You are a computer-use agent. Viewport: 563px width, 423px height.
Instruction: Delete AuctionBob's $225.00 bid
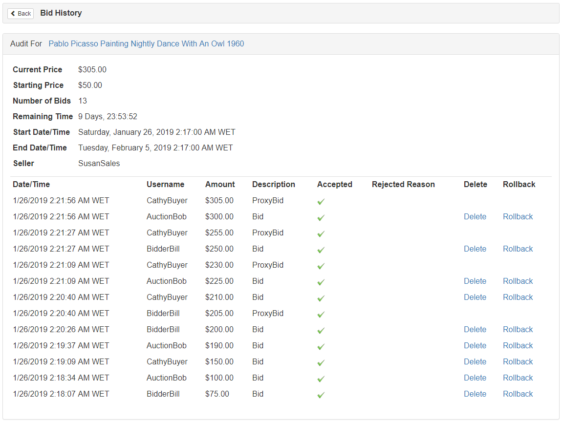pyautogui.click(x=475, y=281)
